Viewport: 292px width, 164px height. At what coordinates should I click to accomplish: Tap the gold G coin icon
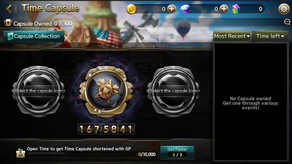tap(131, 9)
